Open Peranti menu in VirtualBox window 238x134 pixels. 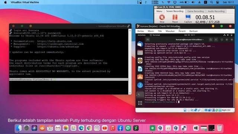[182, 31]
